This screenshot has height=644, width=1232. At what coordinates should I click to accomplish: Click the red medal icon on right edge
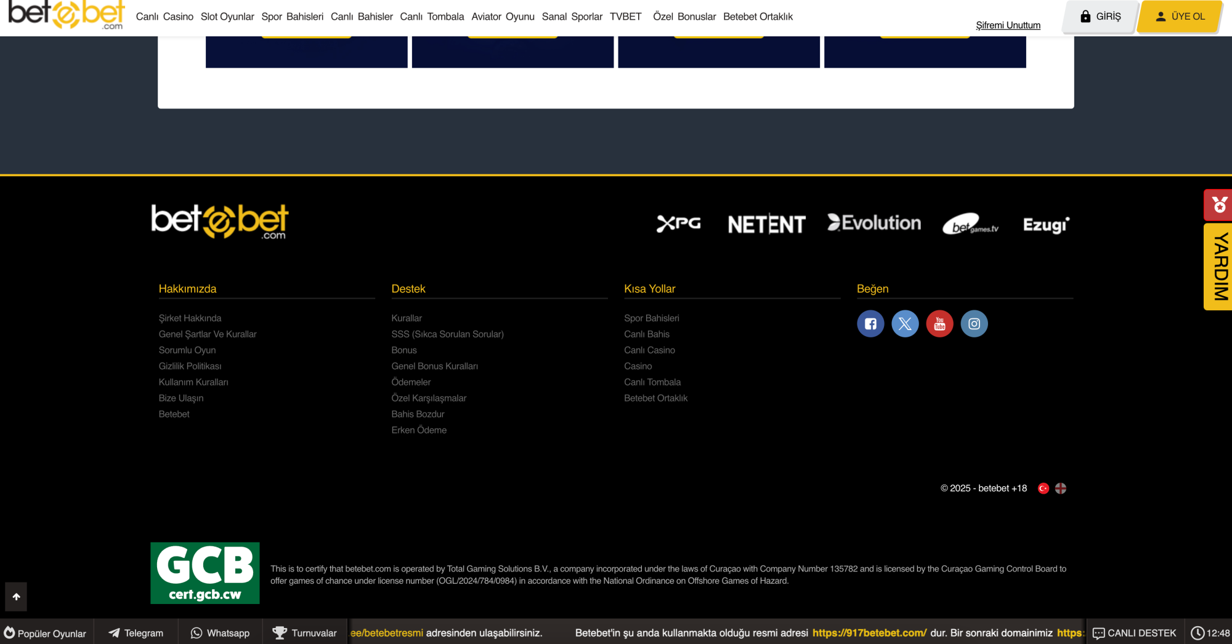click(x=1218, y=205)
